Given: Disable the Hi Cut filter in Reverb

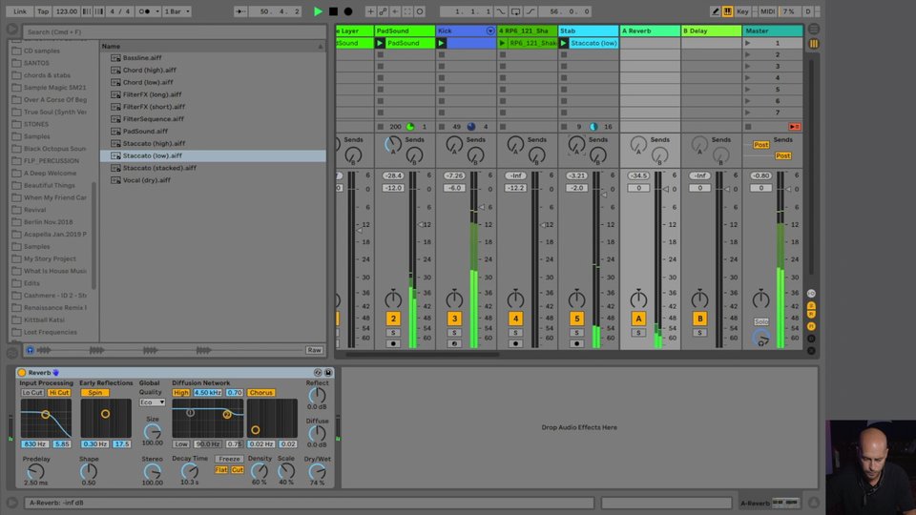Looking at the screenshot, I should click(x=59, y=393).
